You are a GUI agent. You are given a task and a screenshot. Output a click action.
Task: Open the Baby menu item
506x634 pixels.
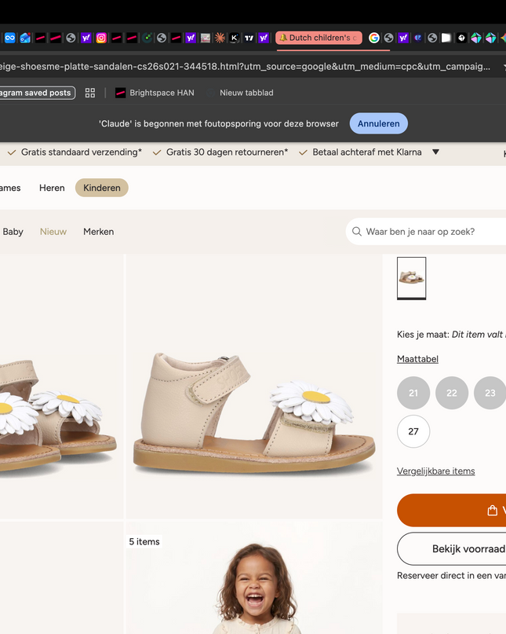pos(13,232)
